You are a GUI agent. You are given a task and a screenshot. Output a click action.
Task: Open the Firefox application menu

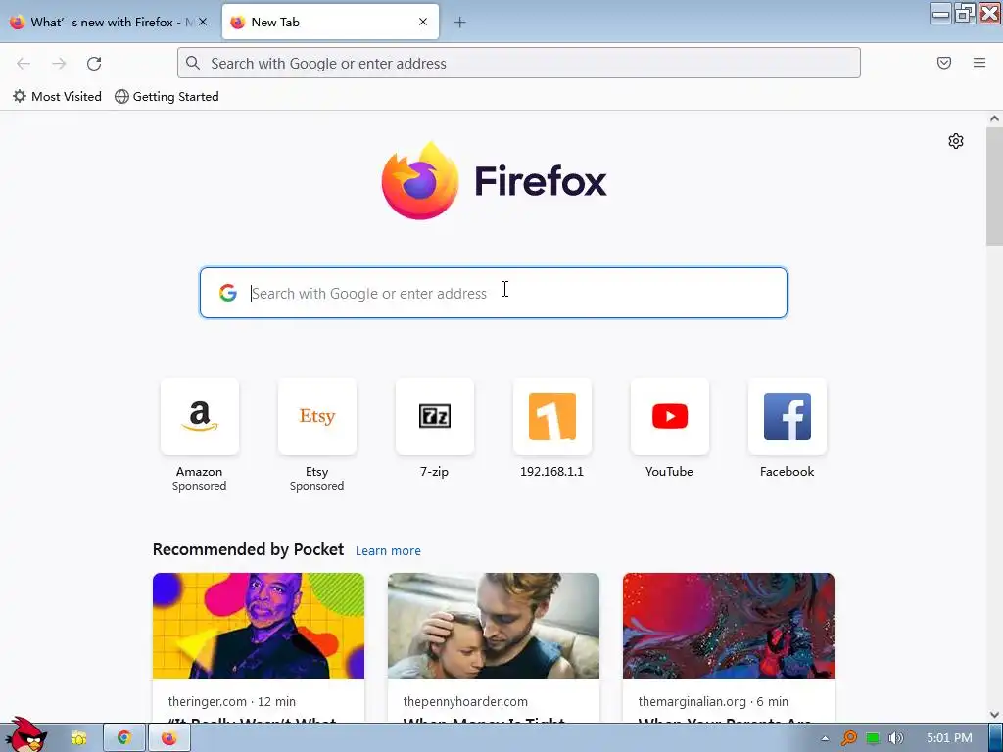coord(979,63)
